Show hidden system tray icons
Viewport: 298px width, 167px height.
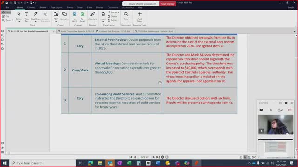pyautogui.click(x=249, y=163)
